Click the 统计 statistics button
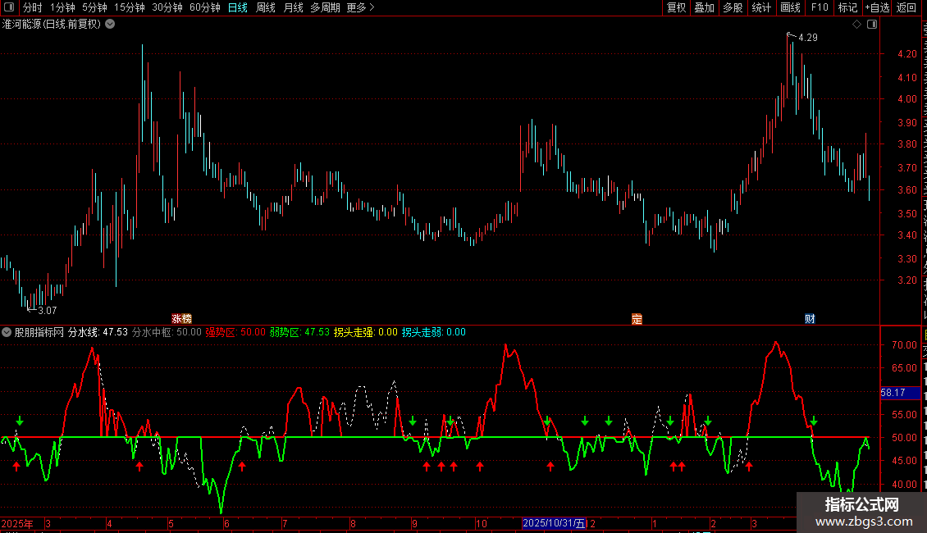927x533 pixels. [760, 7]
